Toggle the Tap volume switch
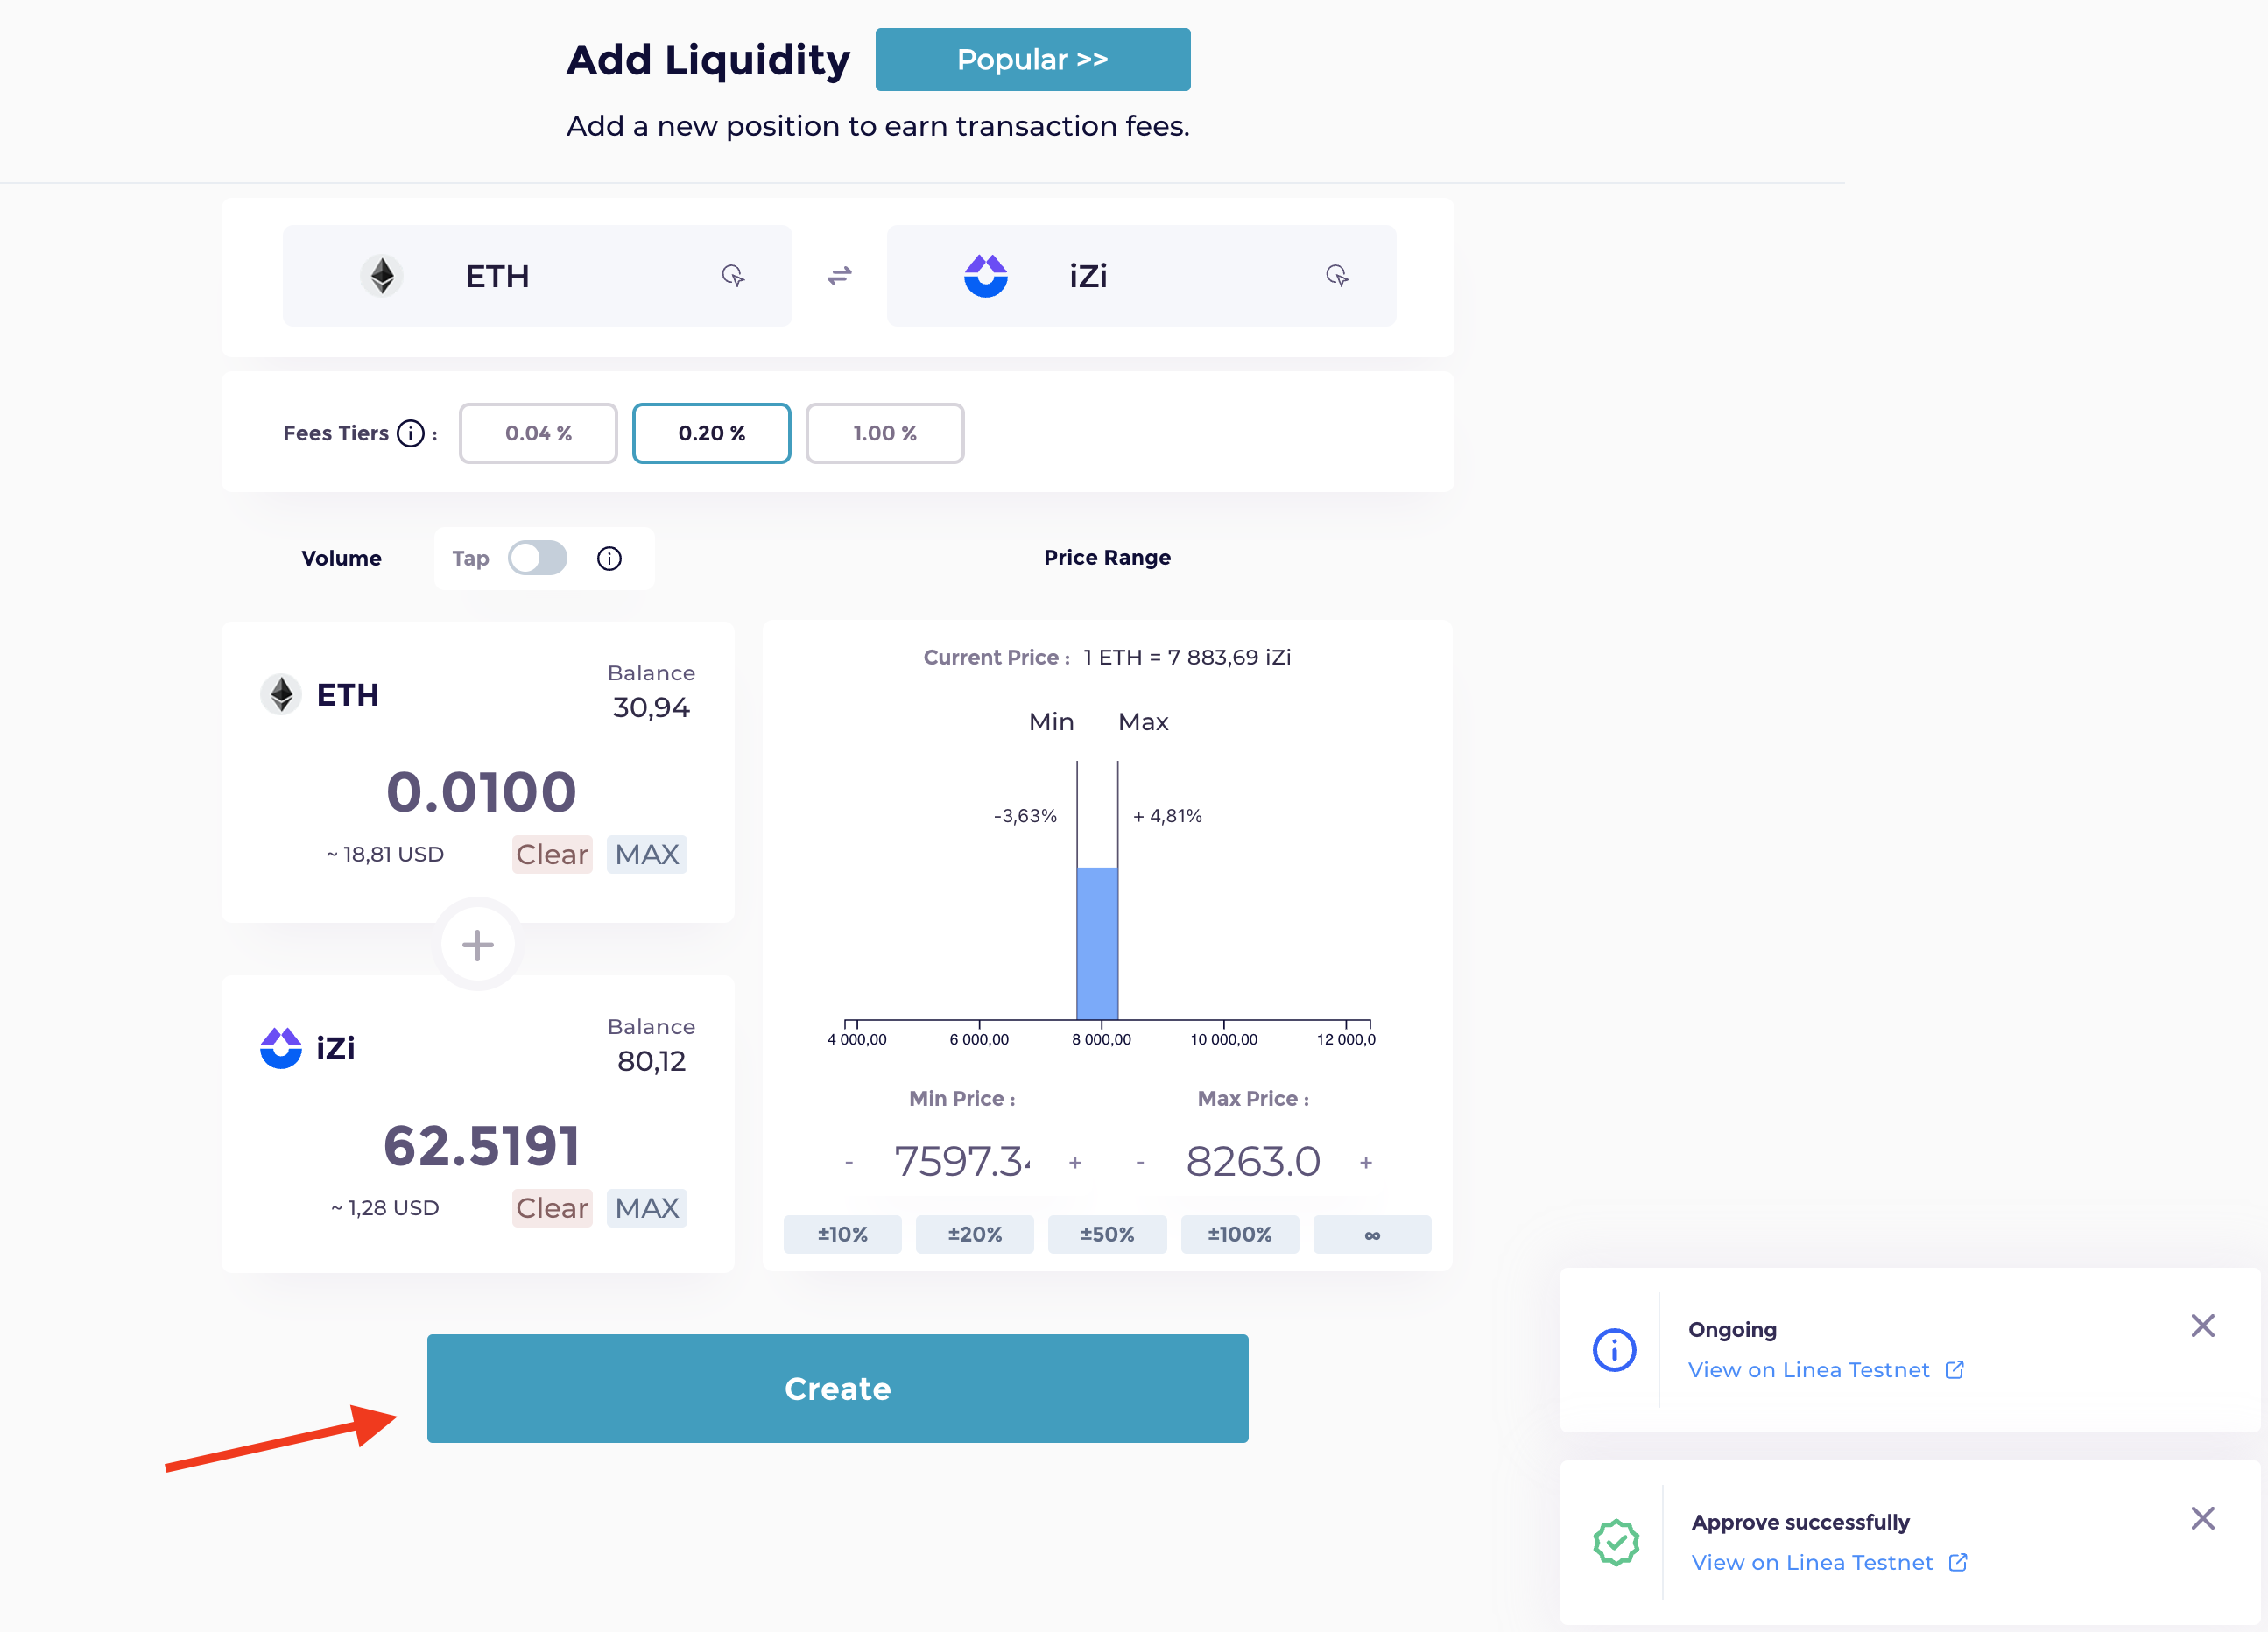The height and width of the screenshot is (1632, 2268). tap(538, 558)
